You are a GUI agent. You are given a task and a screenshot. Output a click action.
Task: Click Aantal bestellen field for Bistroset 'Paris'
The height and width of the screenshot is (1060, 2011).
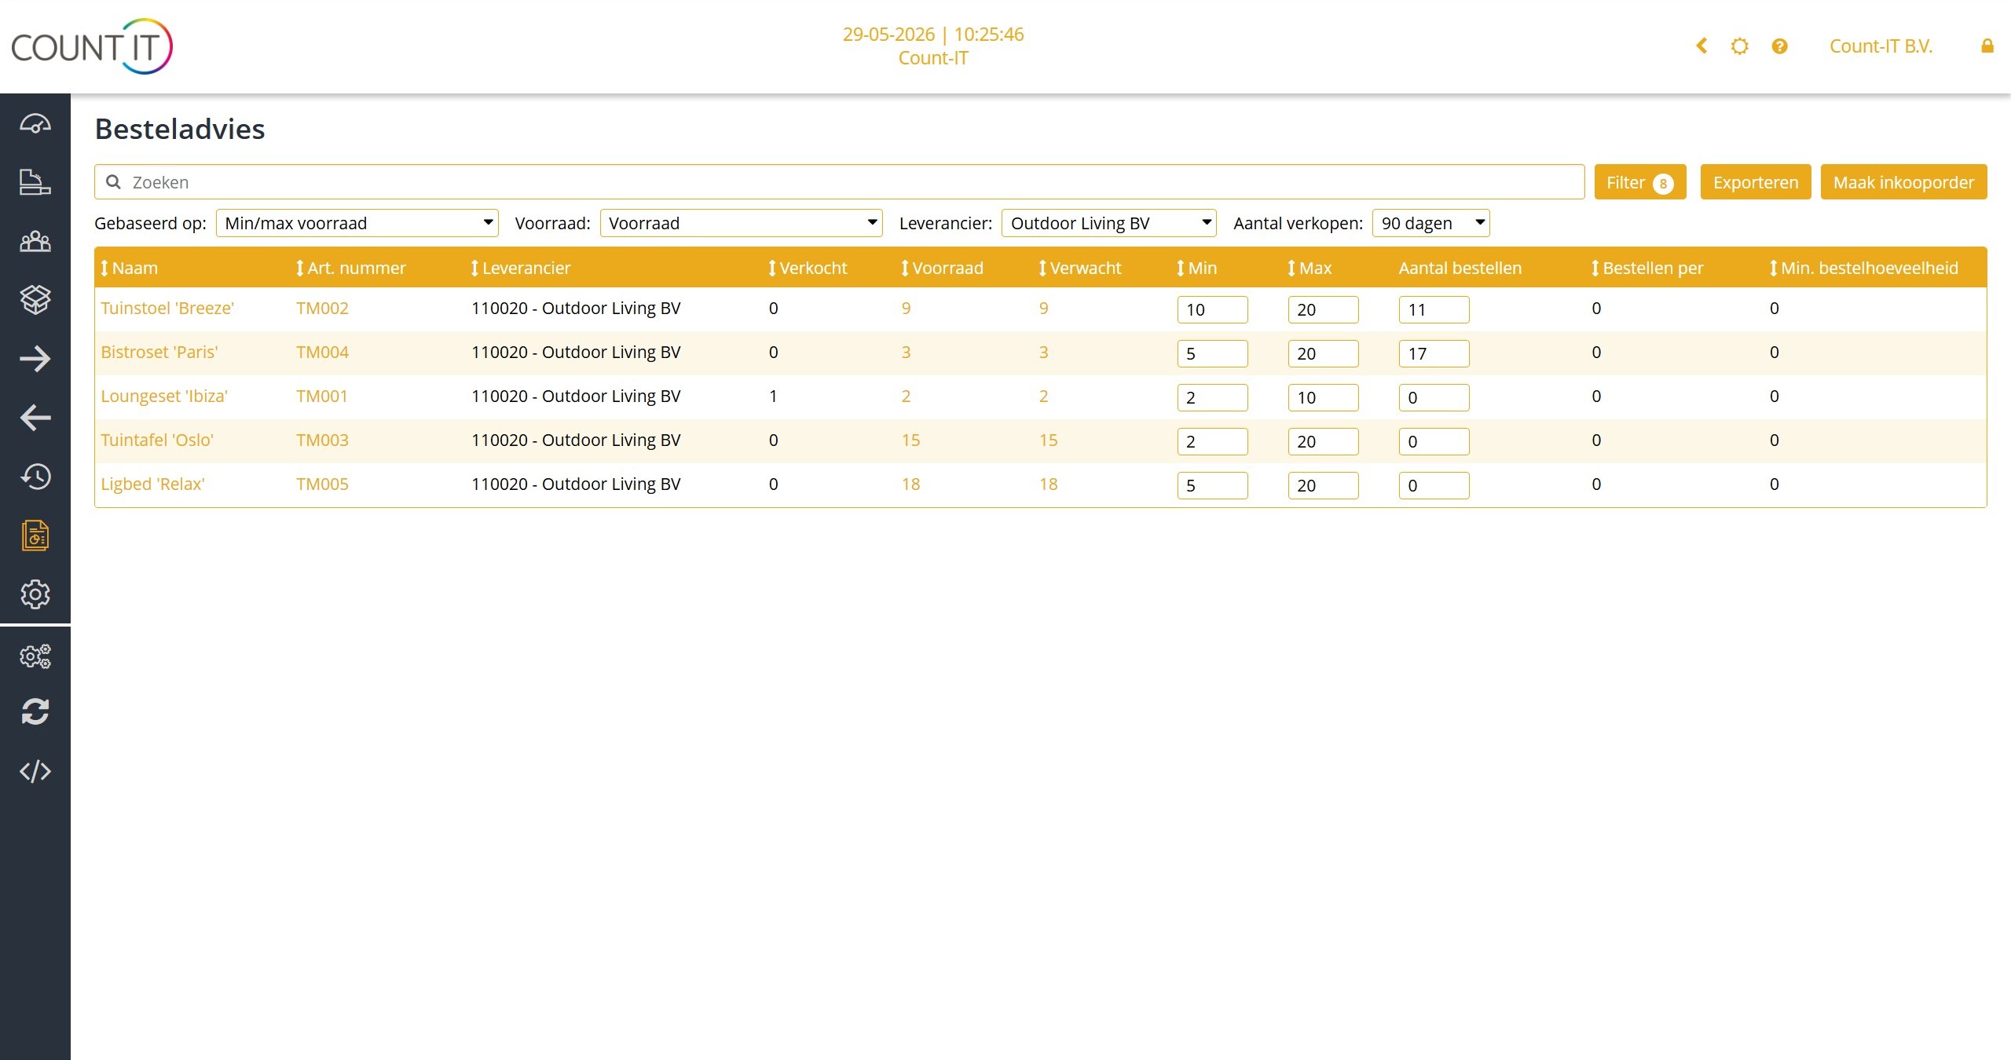tap(1434, 353)
